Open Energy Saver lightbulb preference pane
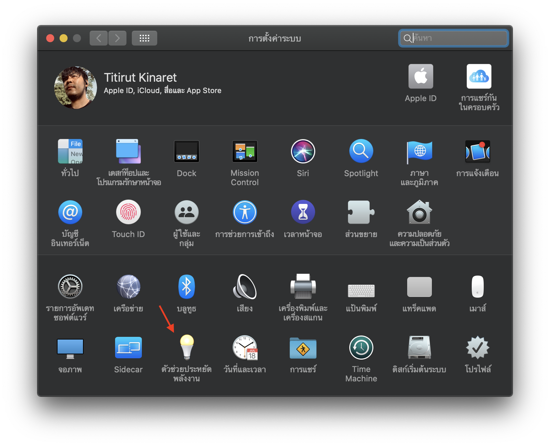Viewport: 550px width, 446px height. 187,348
